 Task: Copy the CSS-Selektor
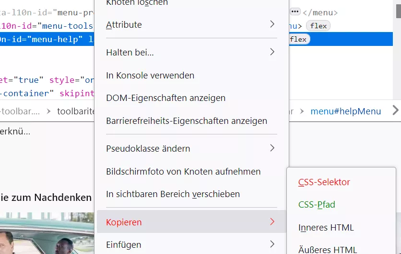click(x=341, y=182)
